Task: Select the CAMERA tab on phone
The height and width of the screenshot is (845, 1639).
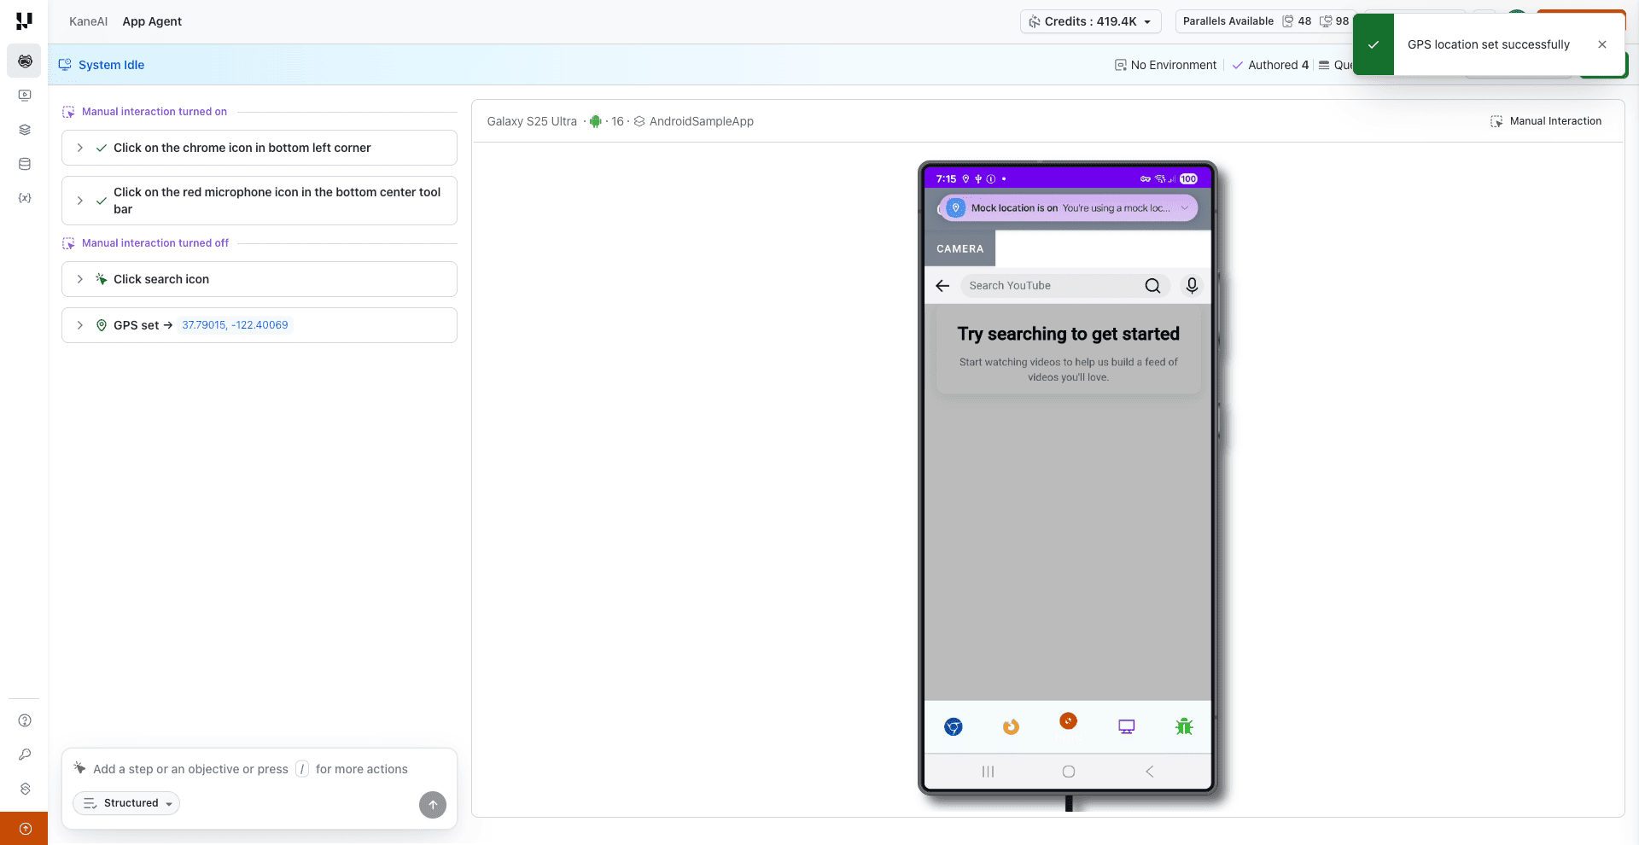Action: [959, 249]
